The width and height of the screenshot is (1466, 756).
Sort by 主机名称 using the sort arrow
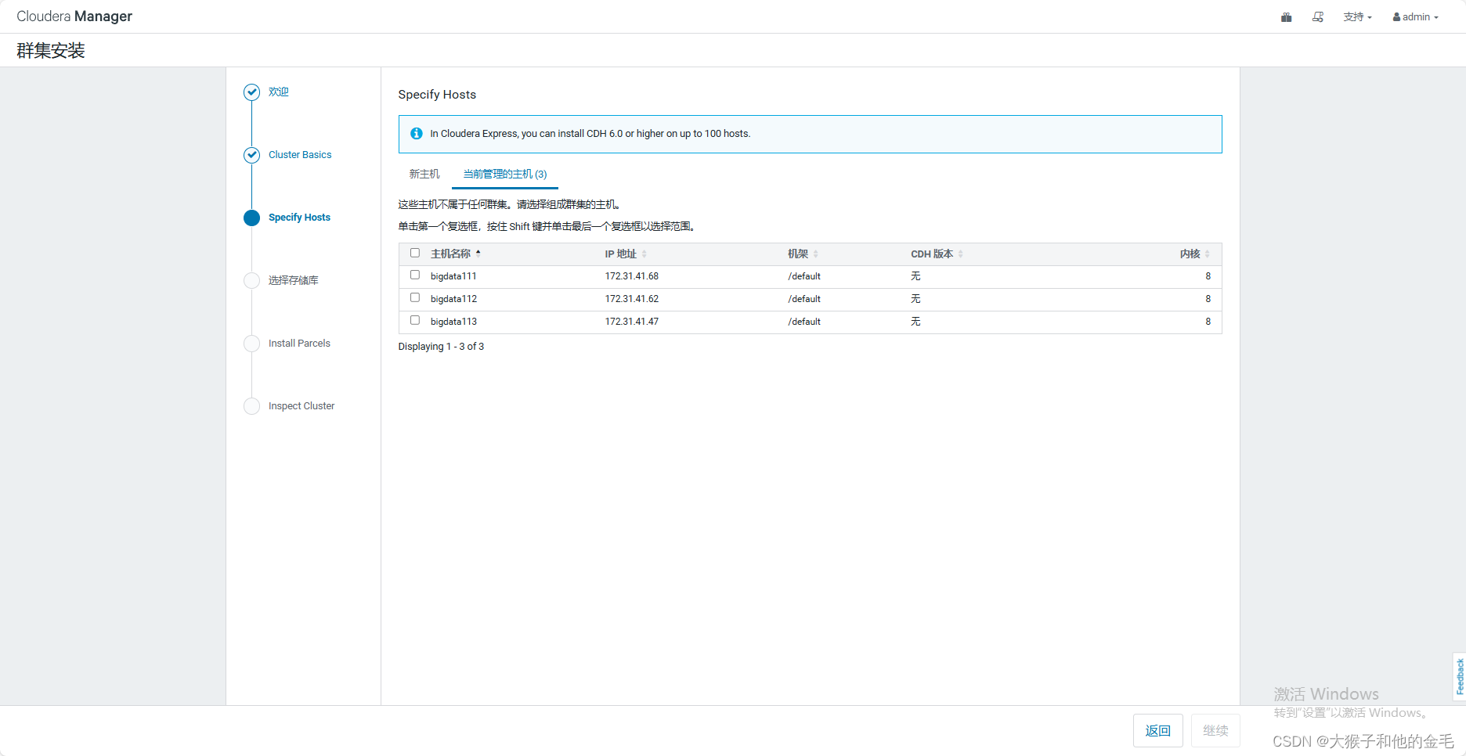click(478, 254)
